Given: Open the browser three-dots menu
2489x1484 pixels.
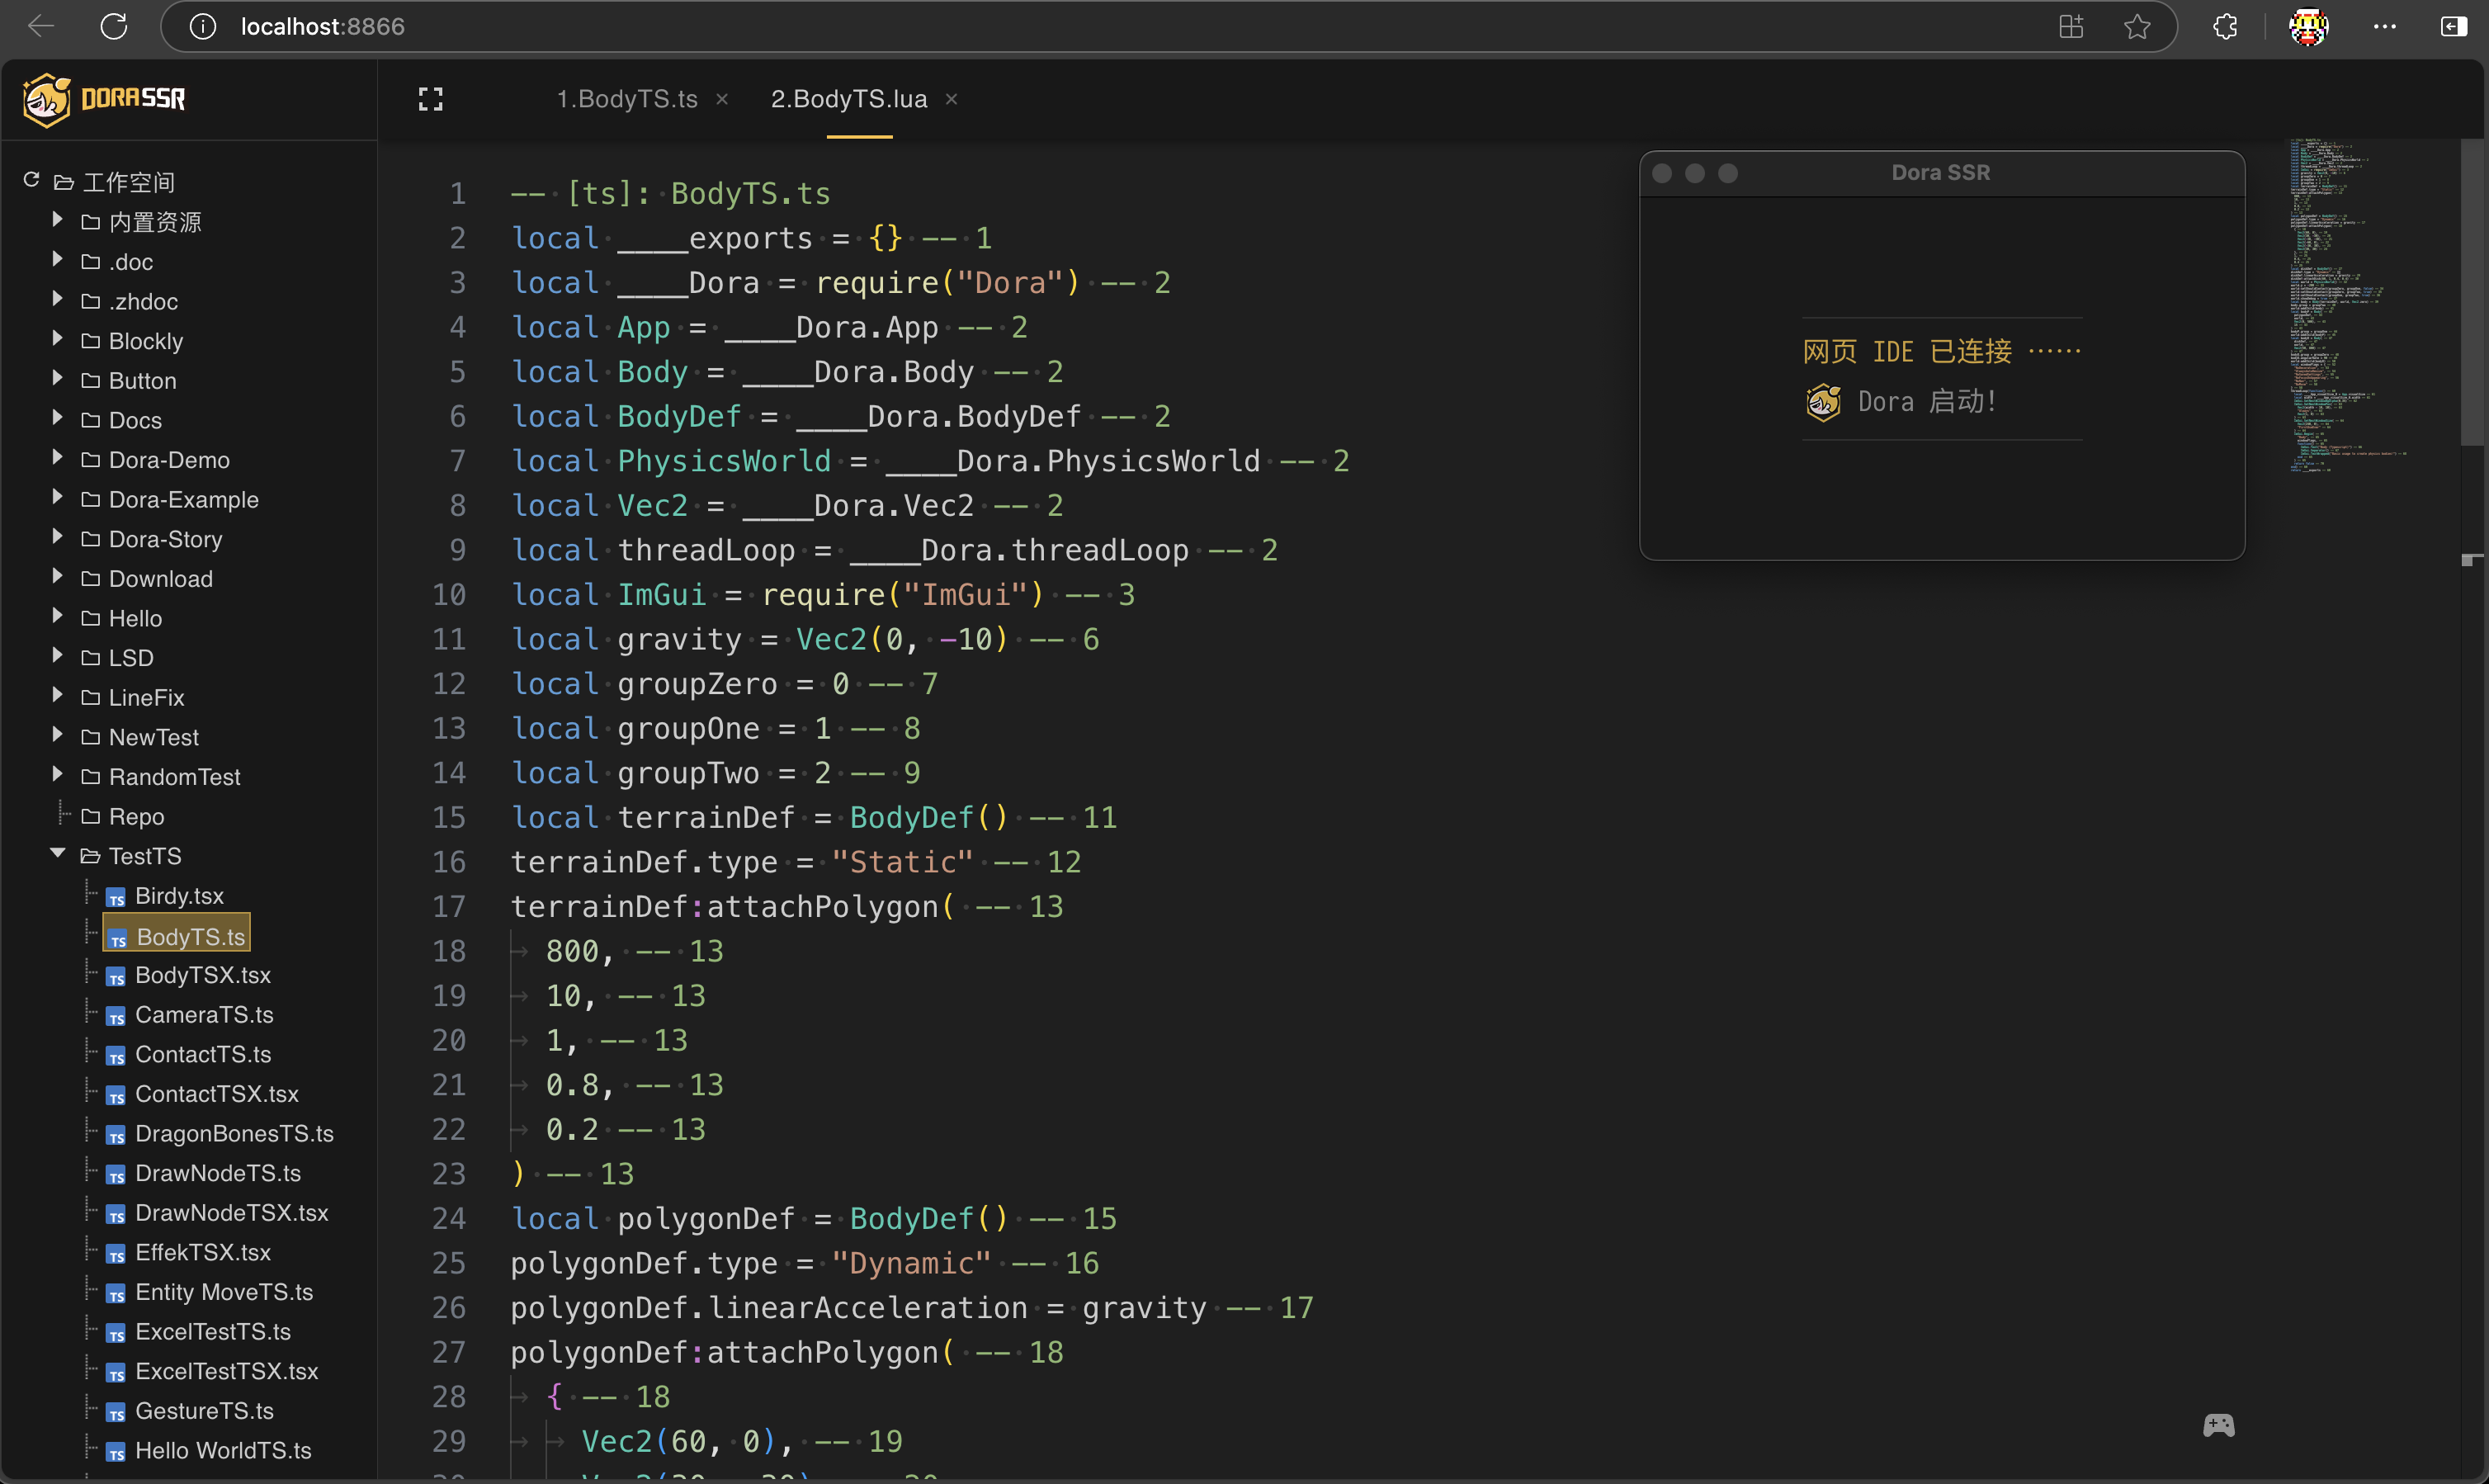Looking at the screenshot, I should pos(2384,27).
